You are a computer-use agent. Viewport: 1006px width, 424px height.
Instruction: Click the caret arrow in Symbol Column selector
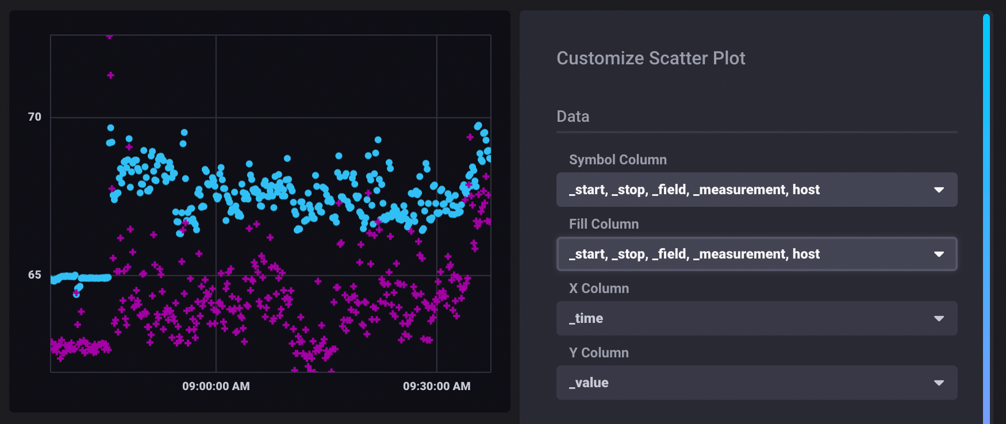pos(939,190)
